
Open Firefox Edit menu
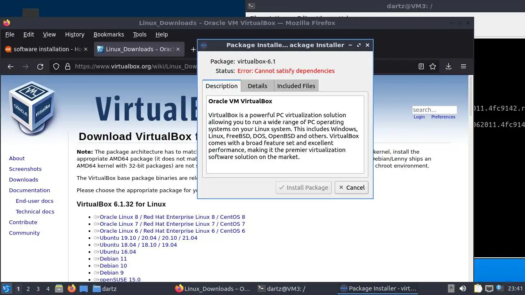[29, 34]
